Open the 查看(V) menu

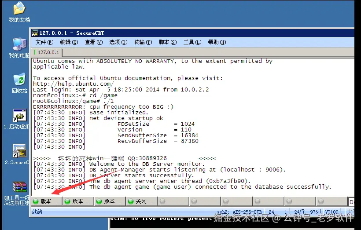click(94, 42)
